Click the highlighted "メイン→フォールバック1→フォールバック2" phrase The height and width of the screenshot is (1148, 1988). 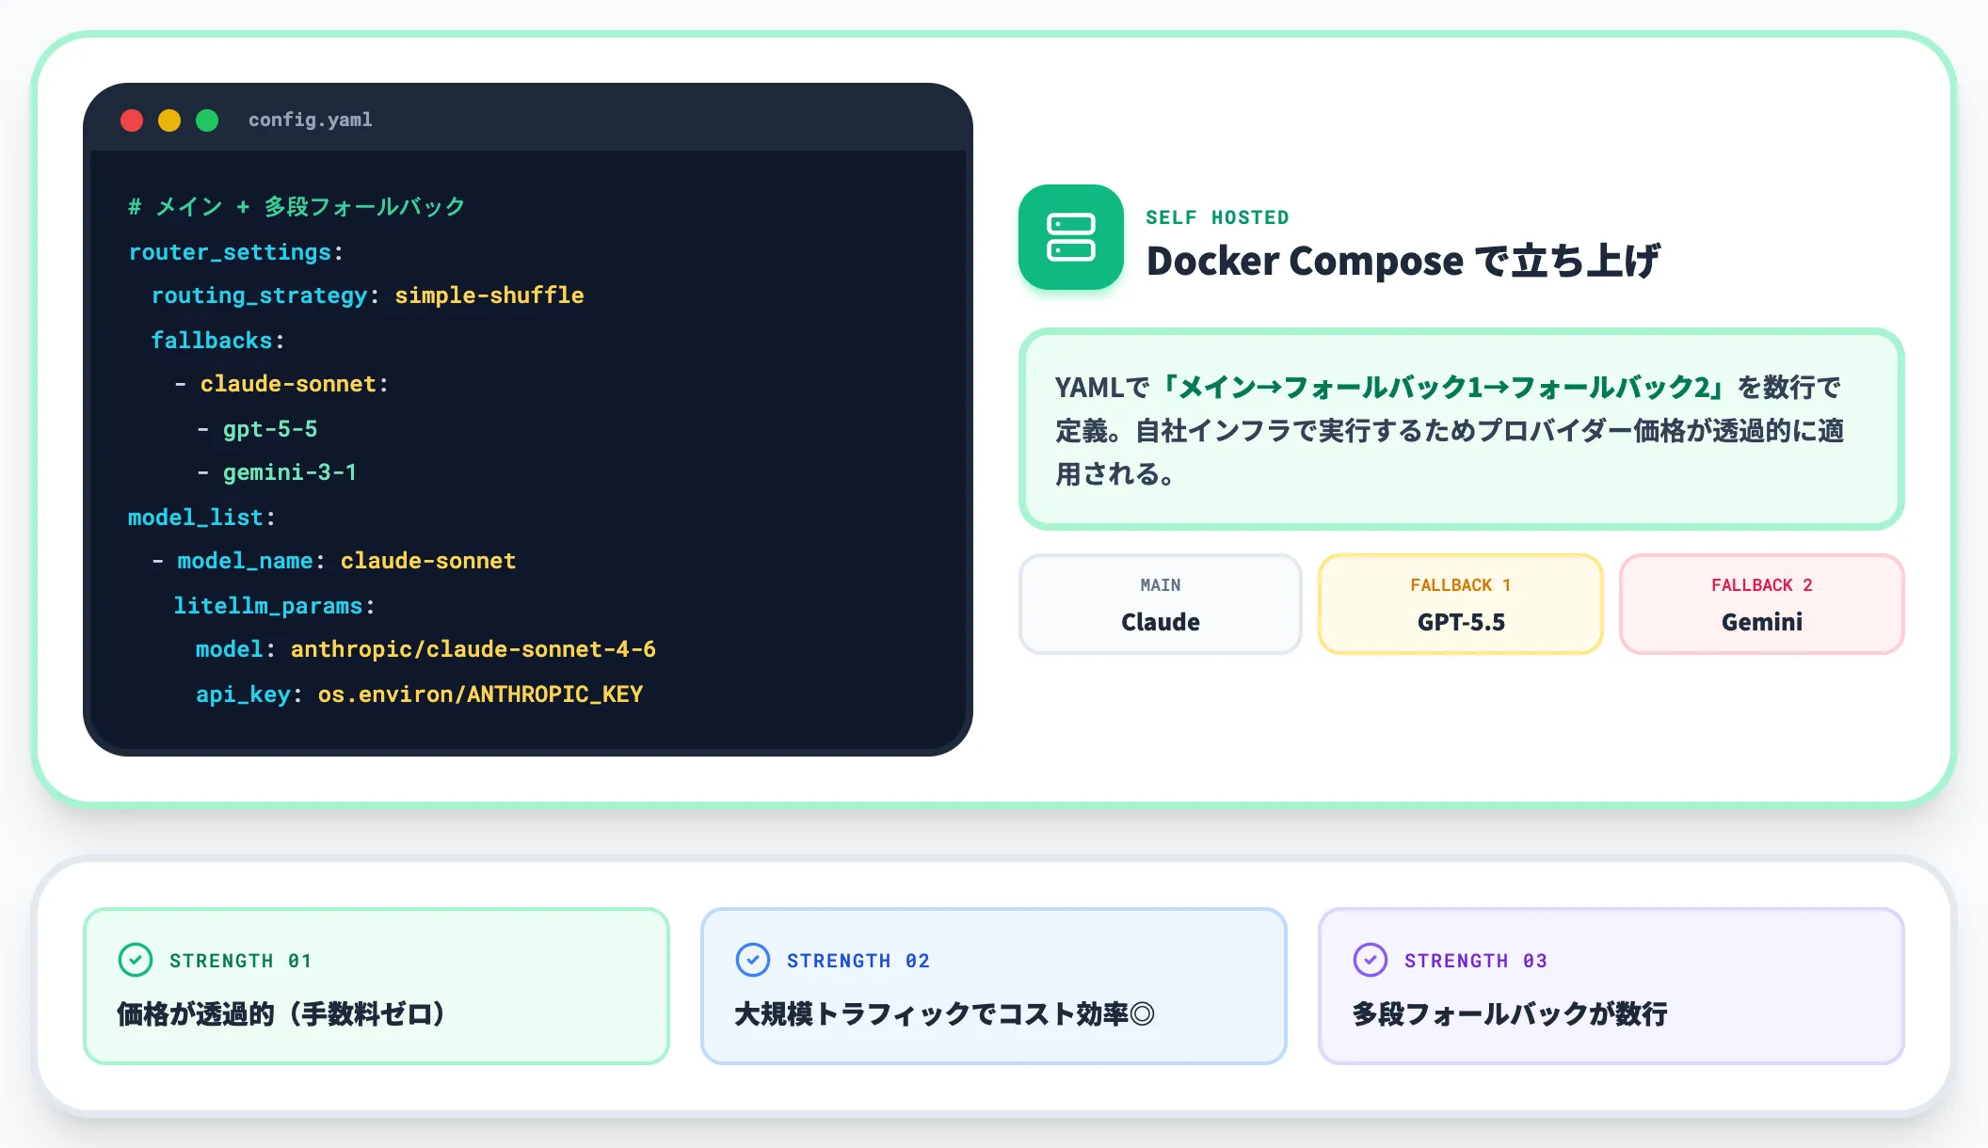coord(1444,387)
